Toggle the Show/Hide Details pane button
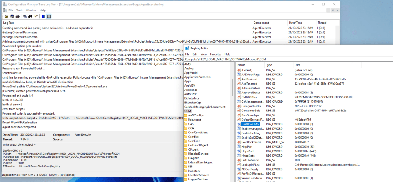The width and height of the screenshot is (393, 182). tap(49, 16)
